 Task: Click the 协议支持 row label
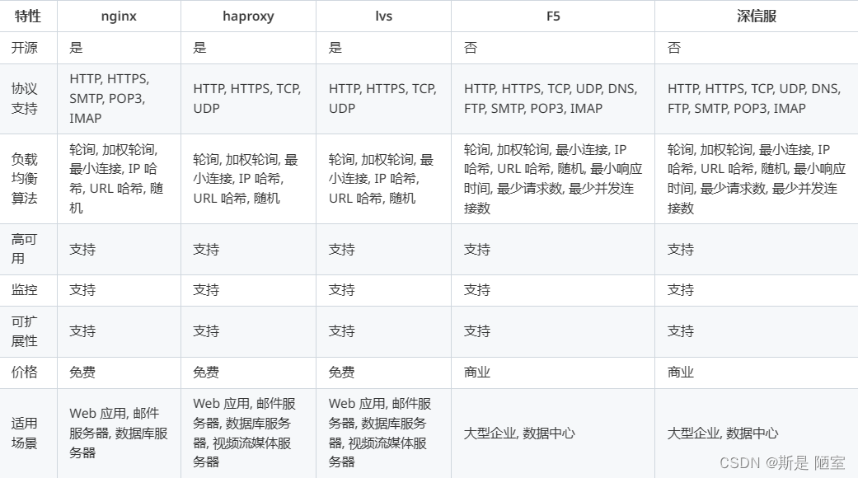click(x=27, y=98)
